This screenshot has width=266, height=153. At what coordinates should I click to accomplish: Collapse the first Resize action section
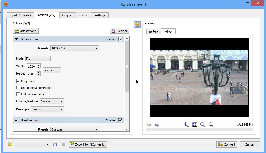16,39
